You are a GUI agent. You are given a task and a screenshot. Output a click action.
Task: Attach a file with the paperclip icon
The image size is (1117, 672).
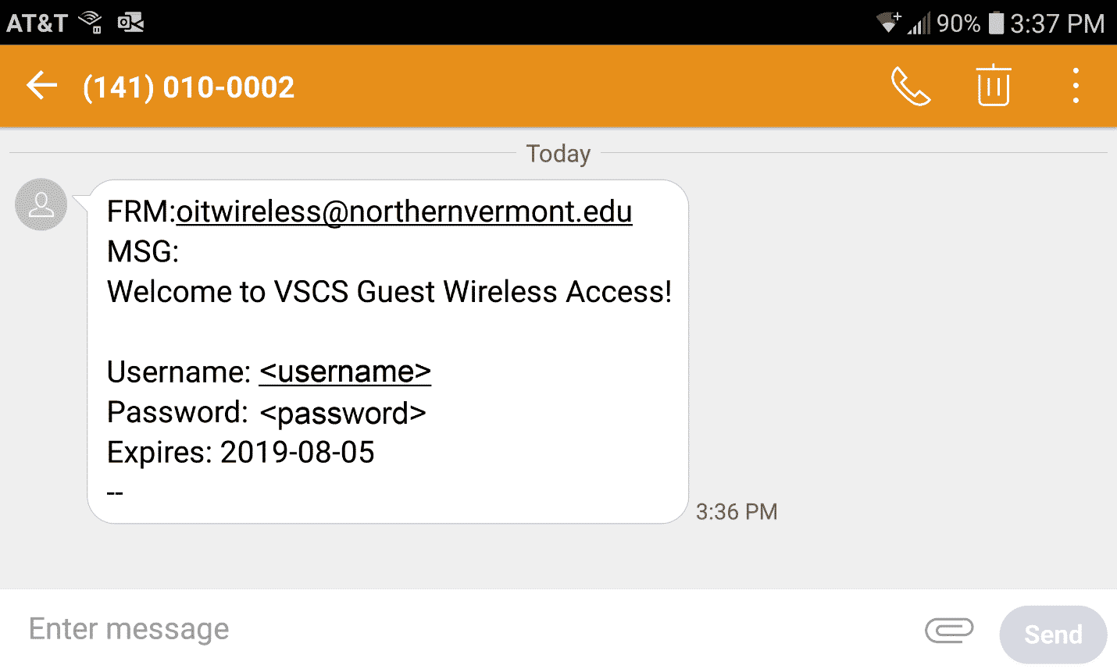[x=949, y=630]
